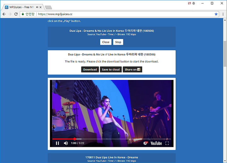Go back to the previous page
The width and height of the screenshot is (227, 163).
(x=4, y=14)
